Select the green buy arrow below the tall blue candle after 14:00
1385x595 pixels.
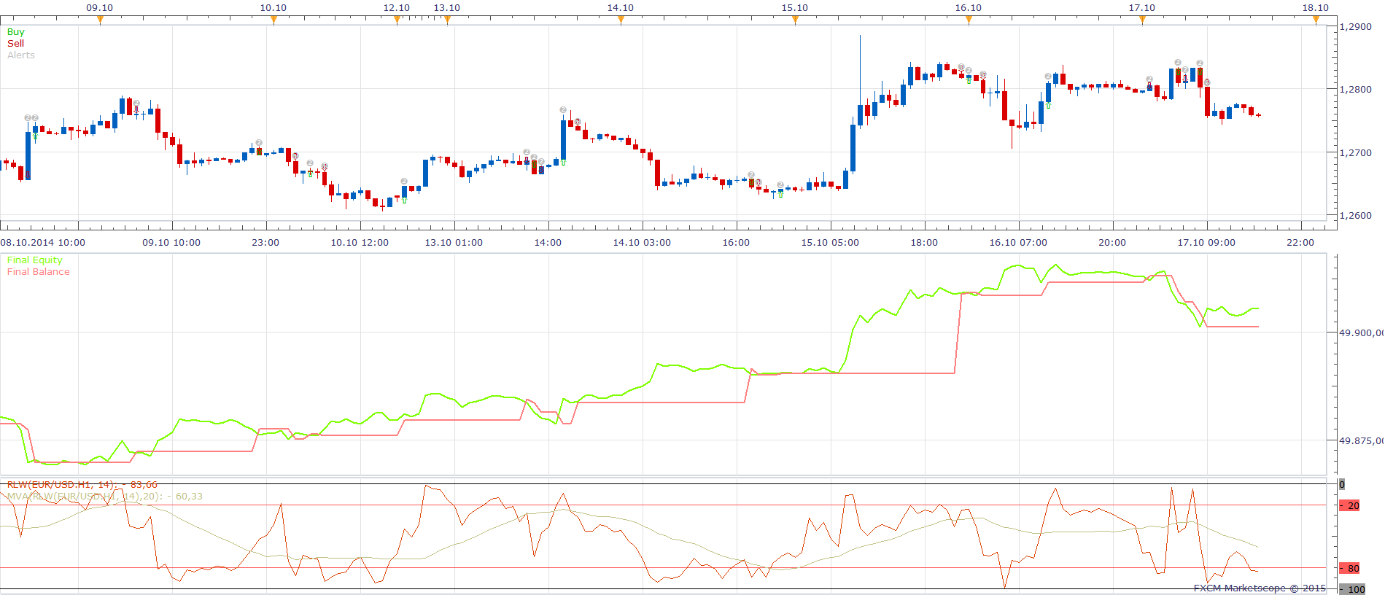click(563, 163)
